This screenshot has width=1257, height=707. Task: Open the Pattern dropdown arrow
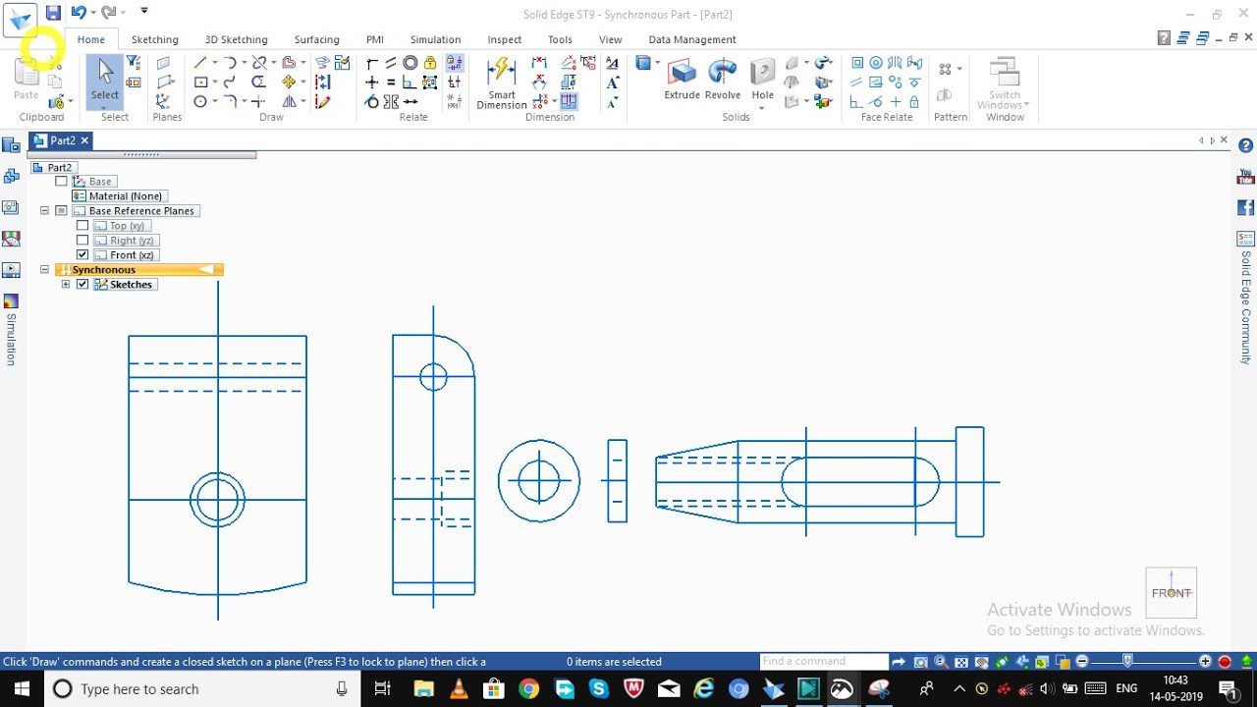coord(959,69)
